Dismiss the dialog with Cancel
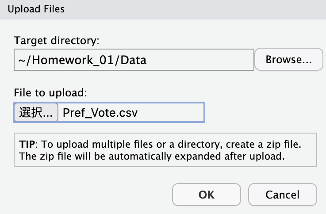Image resolution: width=326 pixels, height=214 pixels. tap(283, 195)
